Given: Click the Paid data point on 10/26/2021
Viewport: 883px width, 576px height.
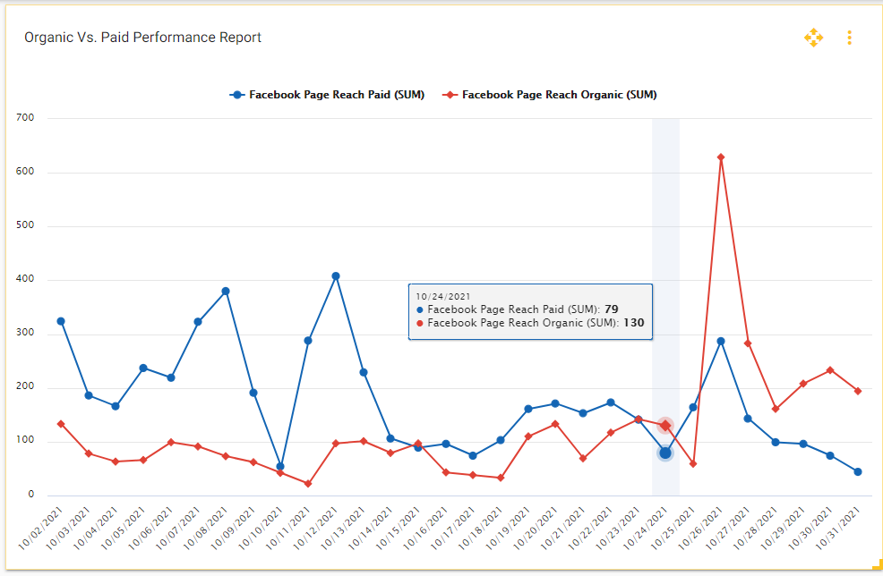Looking at the screenshot, I should [x=721, y=341].
